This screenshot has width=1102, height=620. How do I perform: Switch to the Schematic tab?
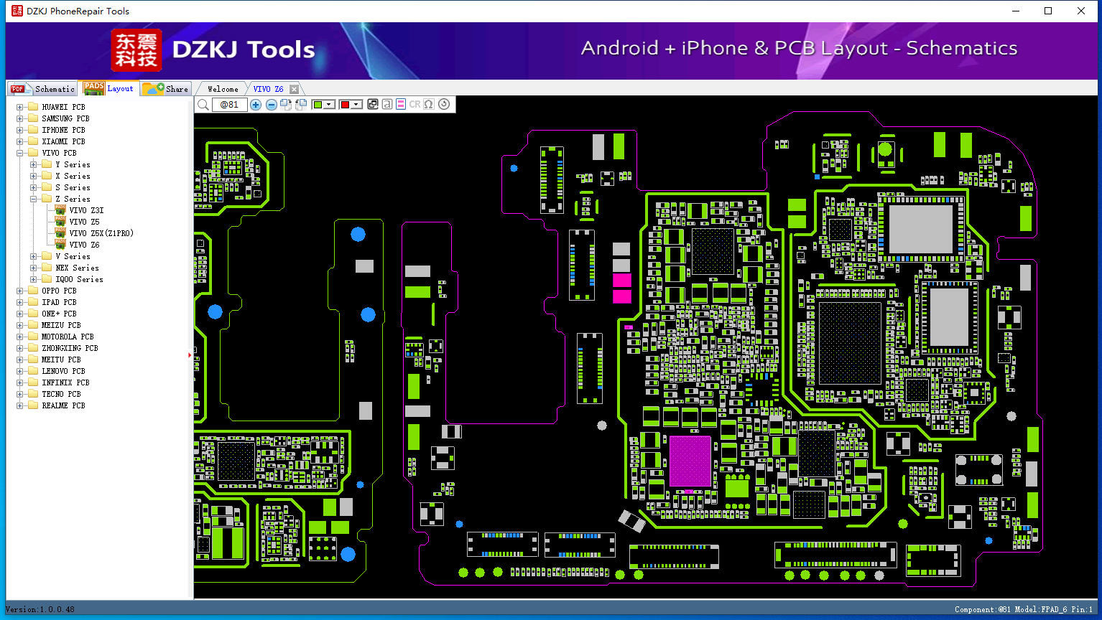click(42, 88)
